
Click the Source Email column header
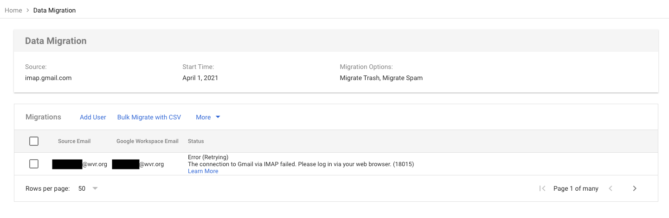point(74,141)
